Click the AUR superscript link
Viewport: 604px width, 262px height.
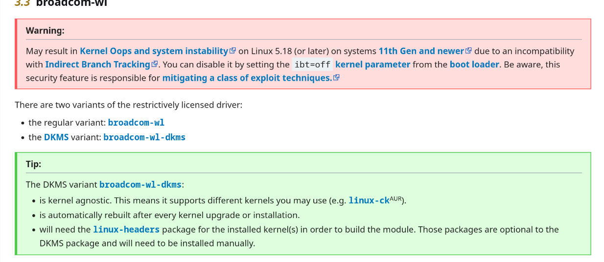397,198
